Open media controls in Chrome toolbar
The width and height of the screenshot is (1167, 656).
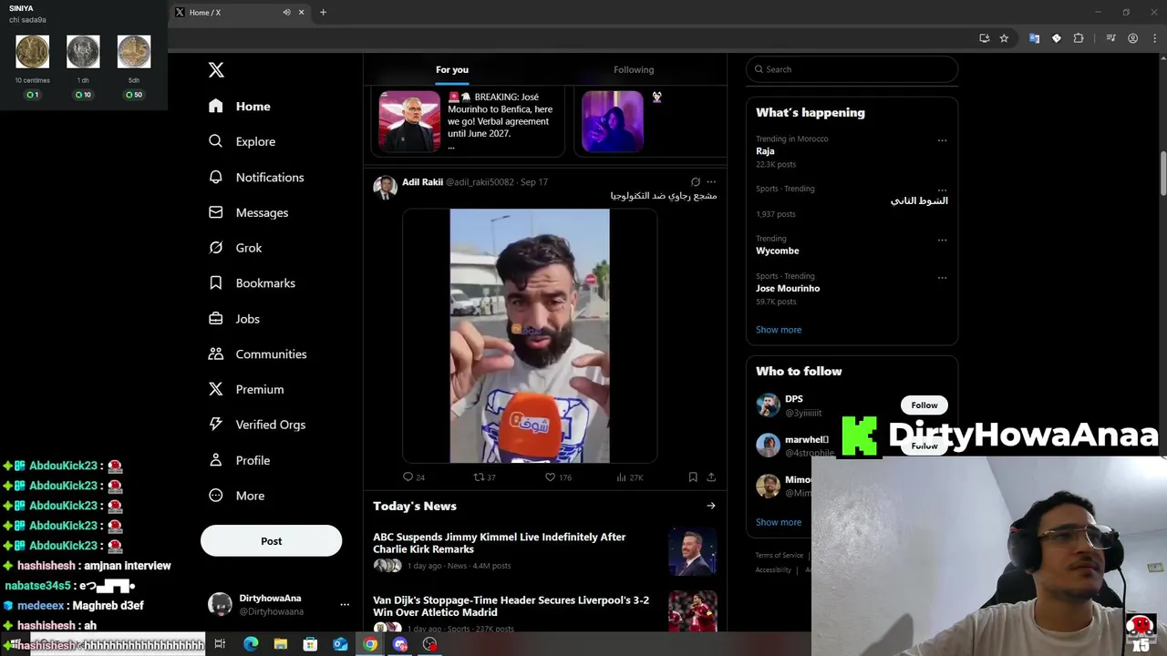click(x=1110, y=38)
